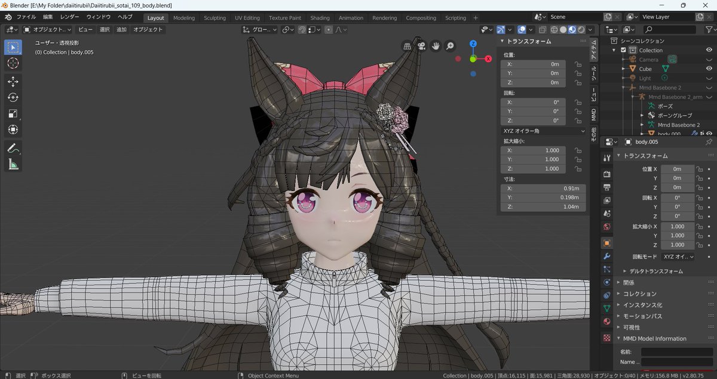Select the Rotate tool

tap(13, 97)
